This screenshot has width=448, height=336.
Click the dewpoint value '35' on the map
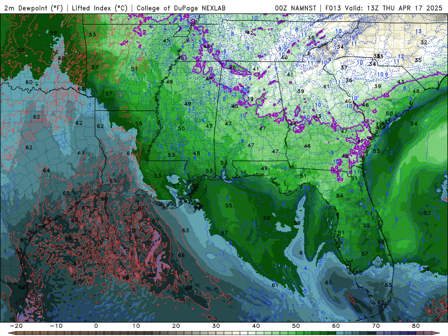(418, 60)
